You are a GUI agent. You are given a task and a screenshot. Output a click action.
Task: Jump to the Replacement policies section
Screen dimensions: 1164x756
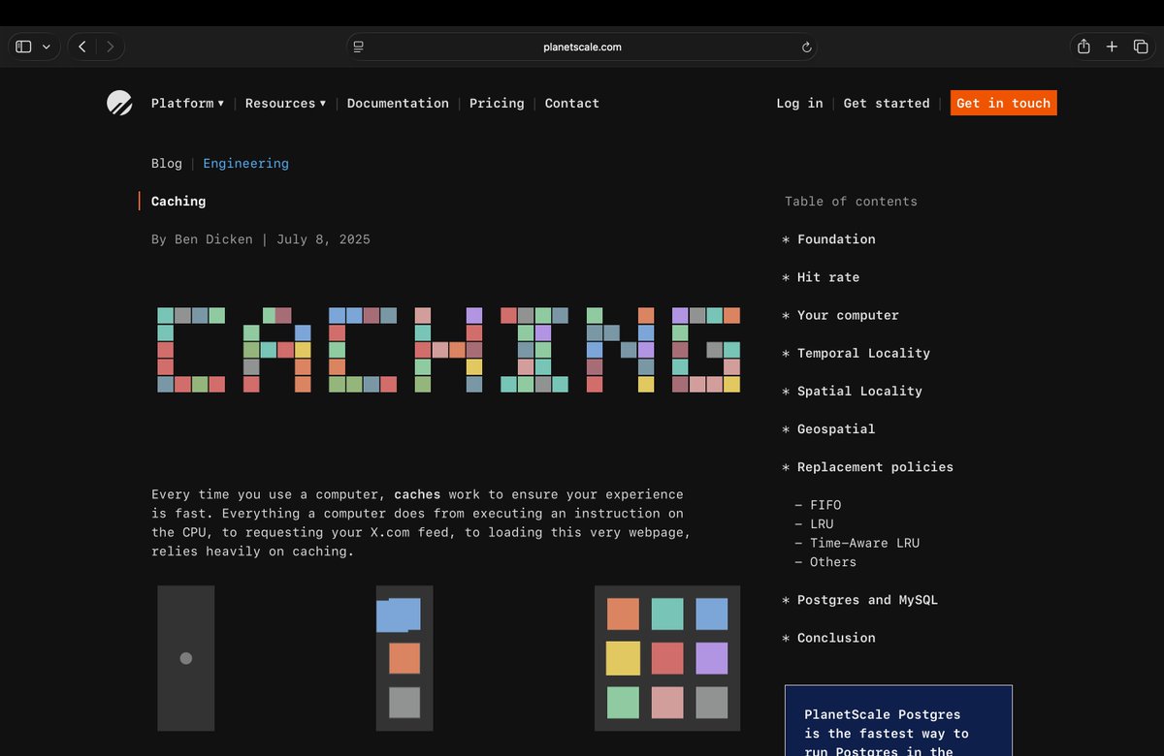click(x=875, y=466)
